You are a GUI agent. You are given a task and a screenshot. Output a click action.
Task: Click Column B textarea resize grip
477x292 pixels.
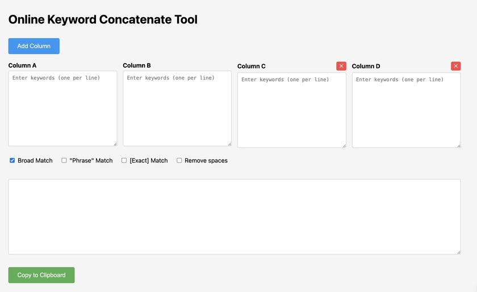(x=229, y=144)
